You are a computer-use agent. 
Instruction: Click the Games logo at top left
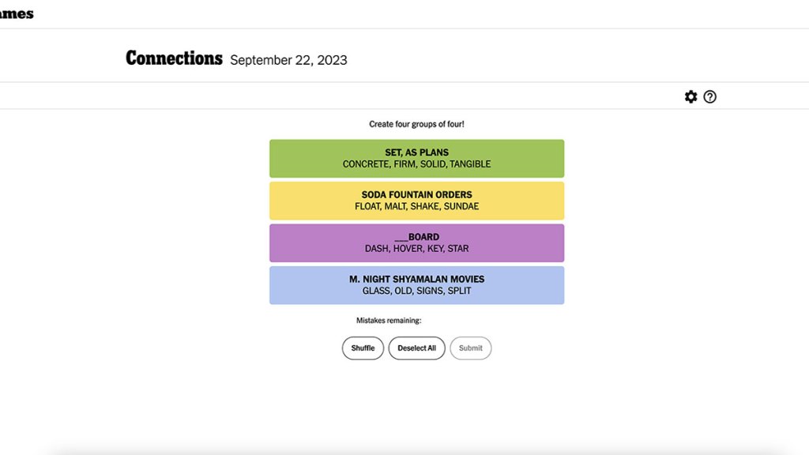(x=16, y=13)
